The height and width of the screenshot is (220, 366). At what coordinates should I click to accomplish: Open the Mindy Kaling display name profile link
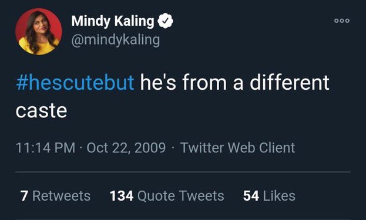[113, 21]
